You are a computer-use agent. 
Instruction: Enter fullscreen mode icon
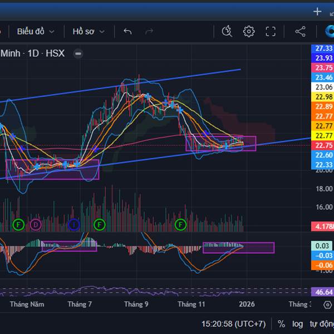271,31
